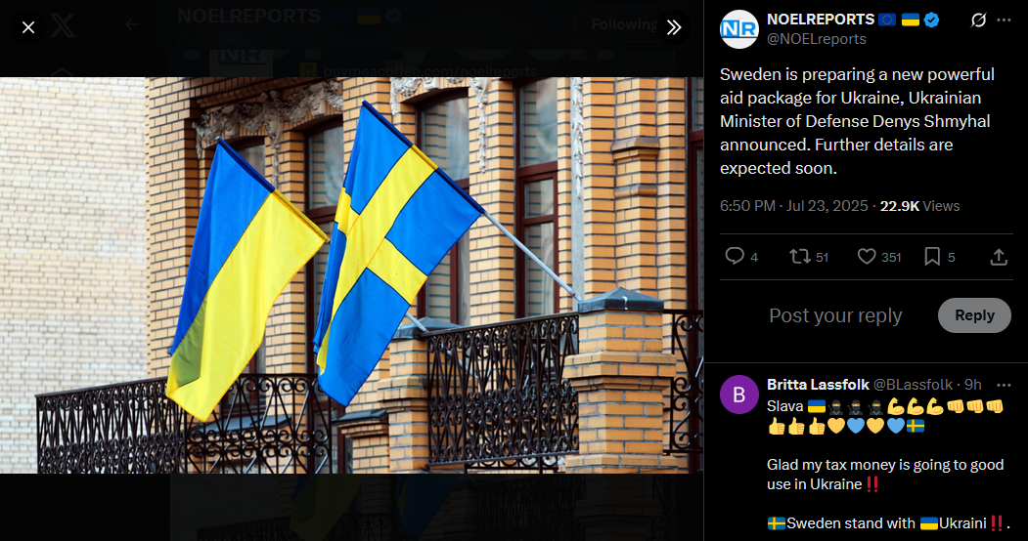
Task: Open the NOELREPORTS profile avatar
Action: point(738,29)
